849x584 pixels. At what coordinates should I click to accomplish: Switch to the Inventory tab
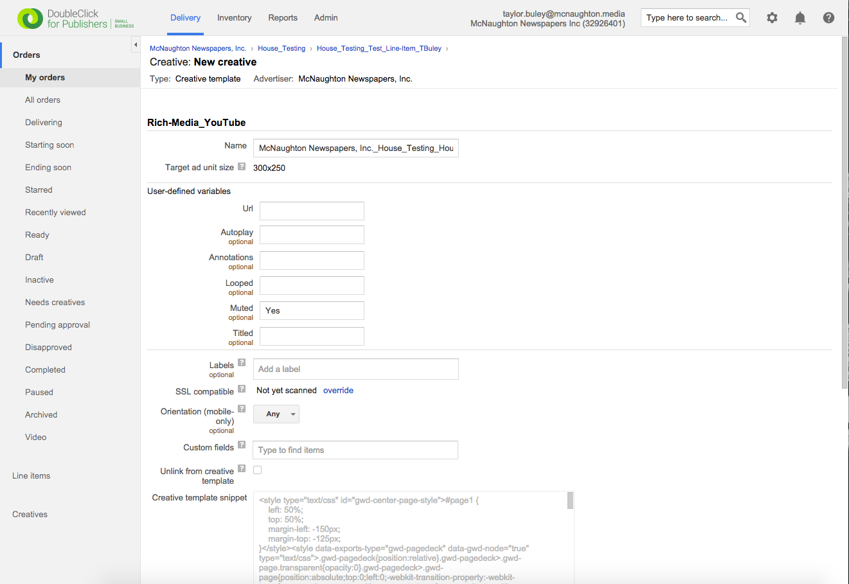coord(234,18)
